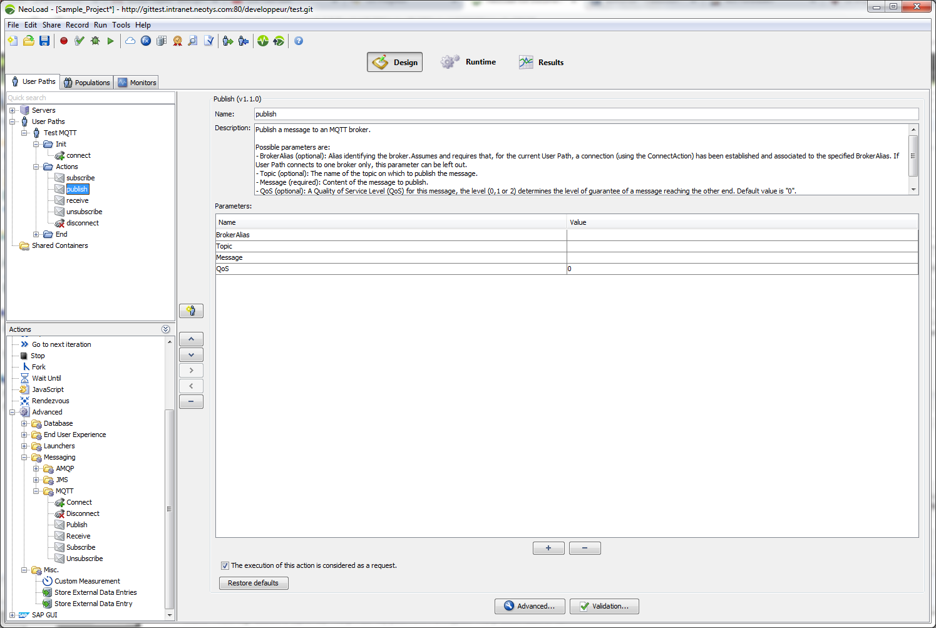Expand the Database folder in Actions tree
Screen dimensions: 936x628
coord(24,423)
